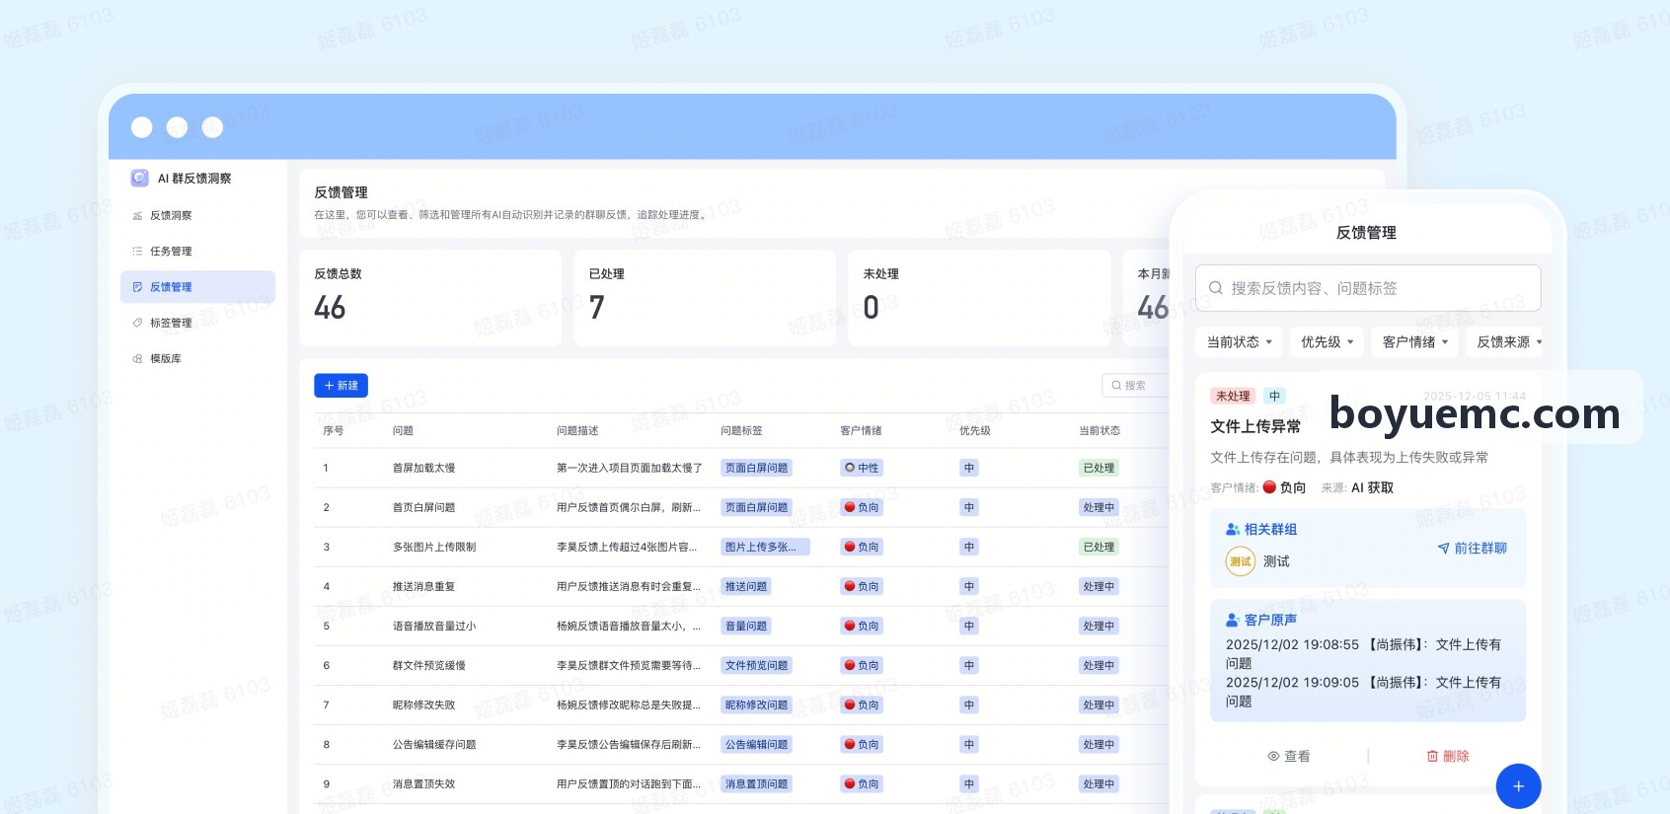
Task: Select 反馈管理 in the sidebar
Action: (197, 286)
